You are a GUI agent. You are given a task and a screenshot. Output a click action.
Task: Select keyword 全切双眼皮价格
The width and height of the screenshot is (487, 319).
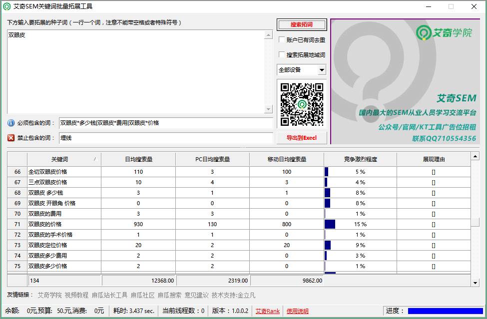(x=64, y=172)
